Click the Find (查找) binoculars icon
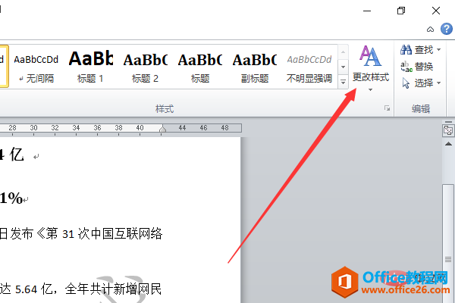This screenshot has height=303, width=455. pyautogui.click(x=406, y=50)
